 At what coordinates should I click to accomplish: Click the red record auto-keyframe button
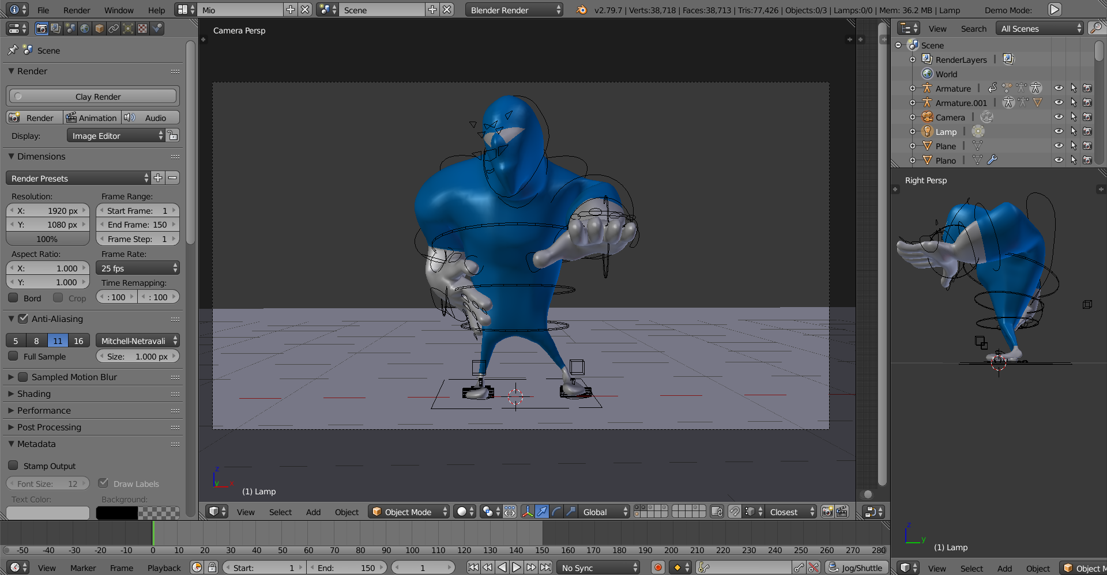coord(658,568)
